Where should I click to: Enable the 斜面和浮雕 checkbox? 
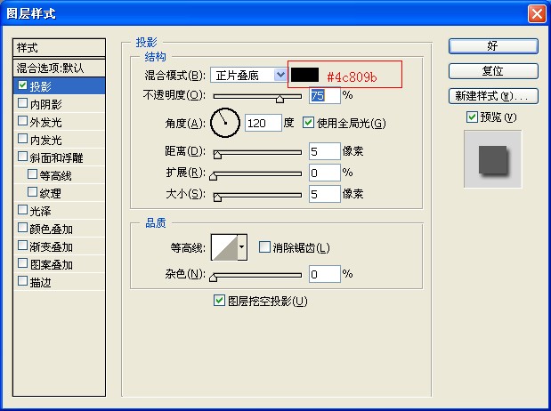coord(22,157)
